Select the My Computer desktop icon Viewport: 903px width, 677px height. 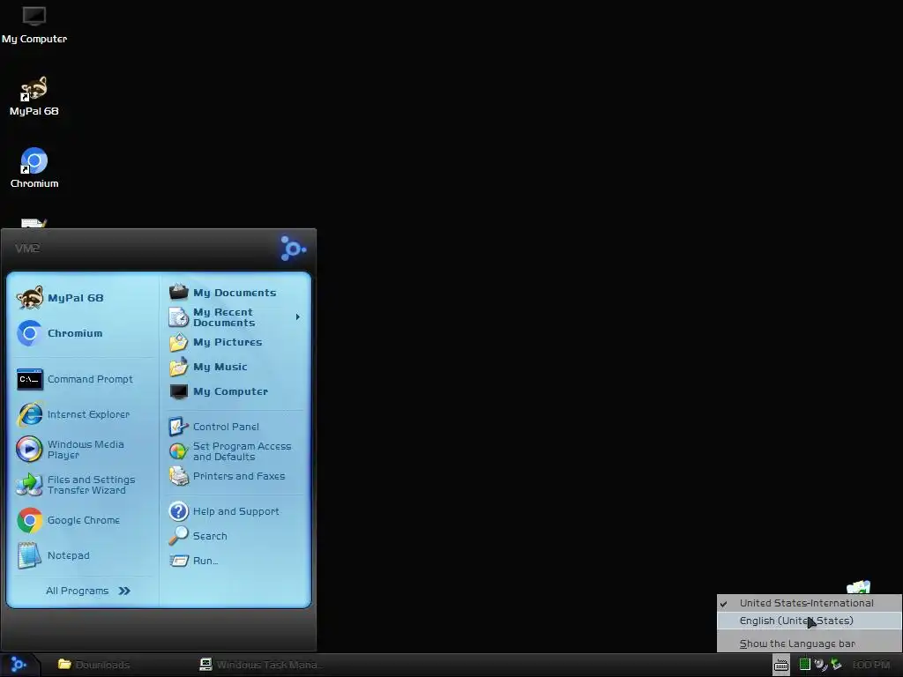tap(34, 24)
